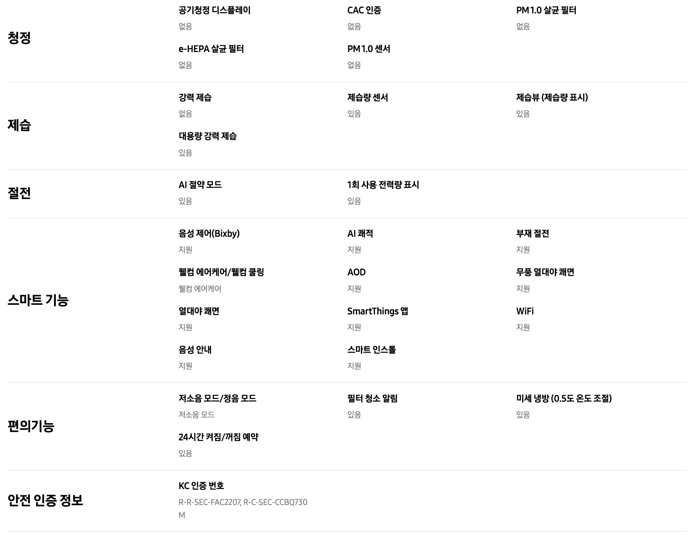Click the 음성 제어(Bixby) spec label

coord(209,233)
